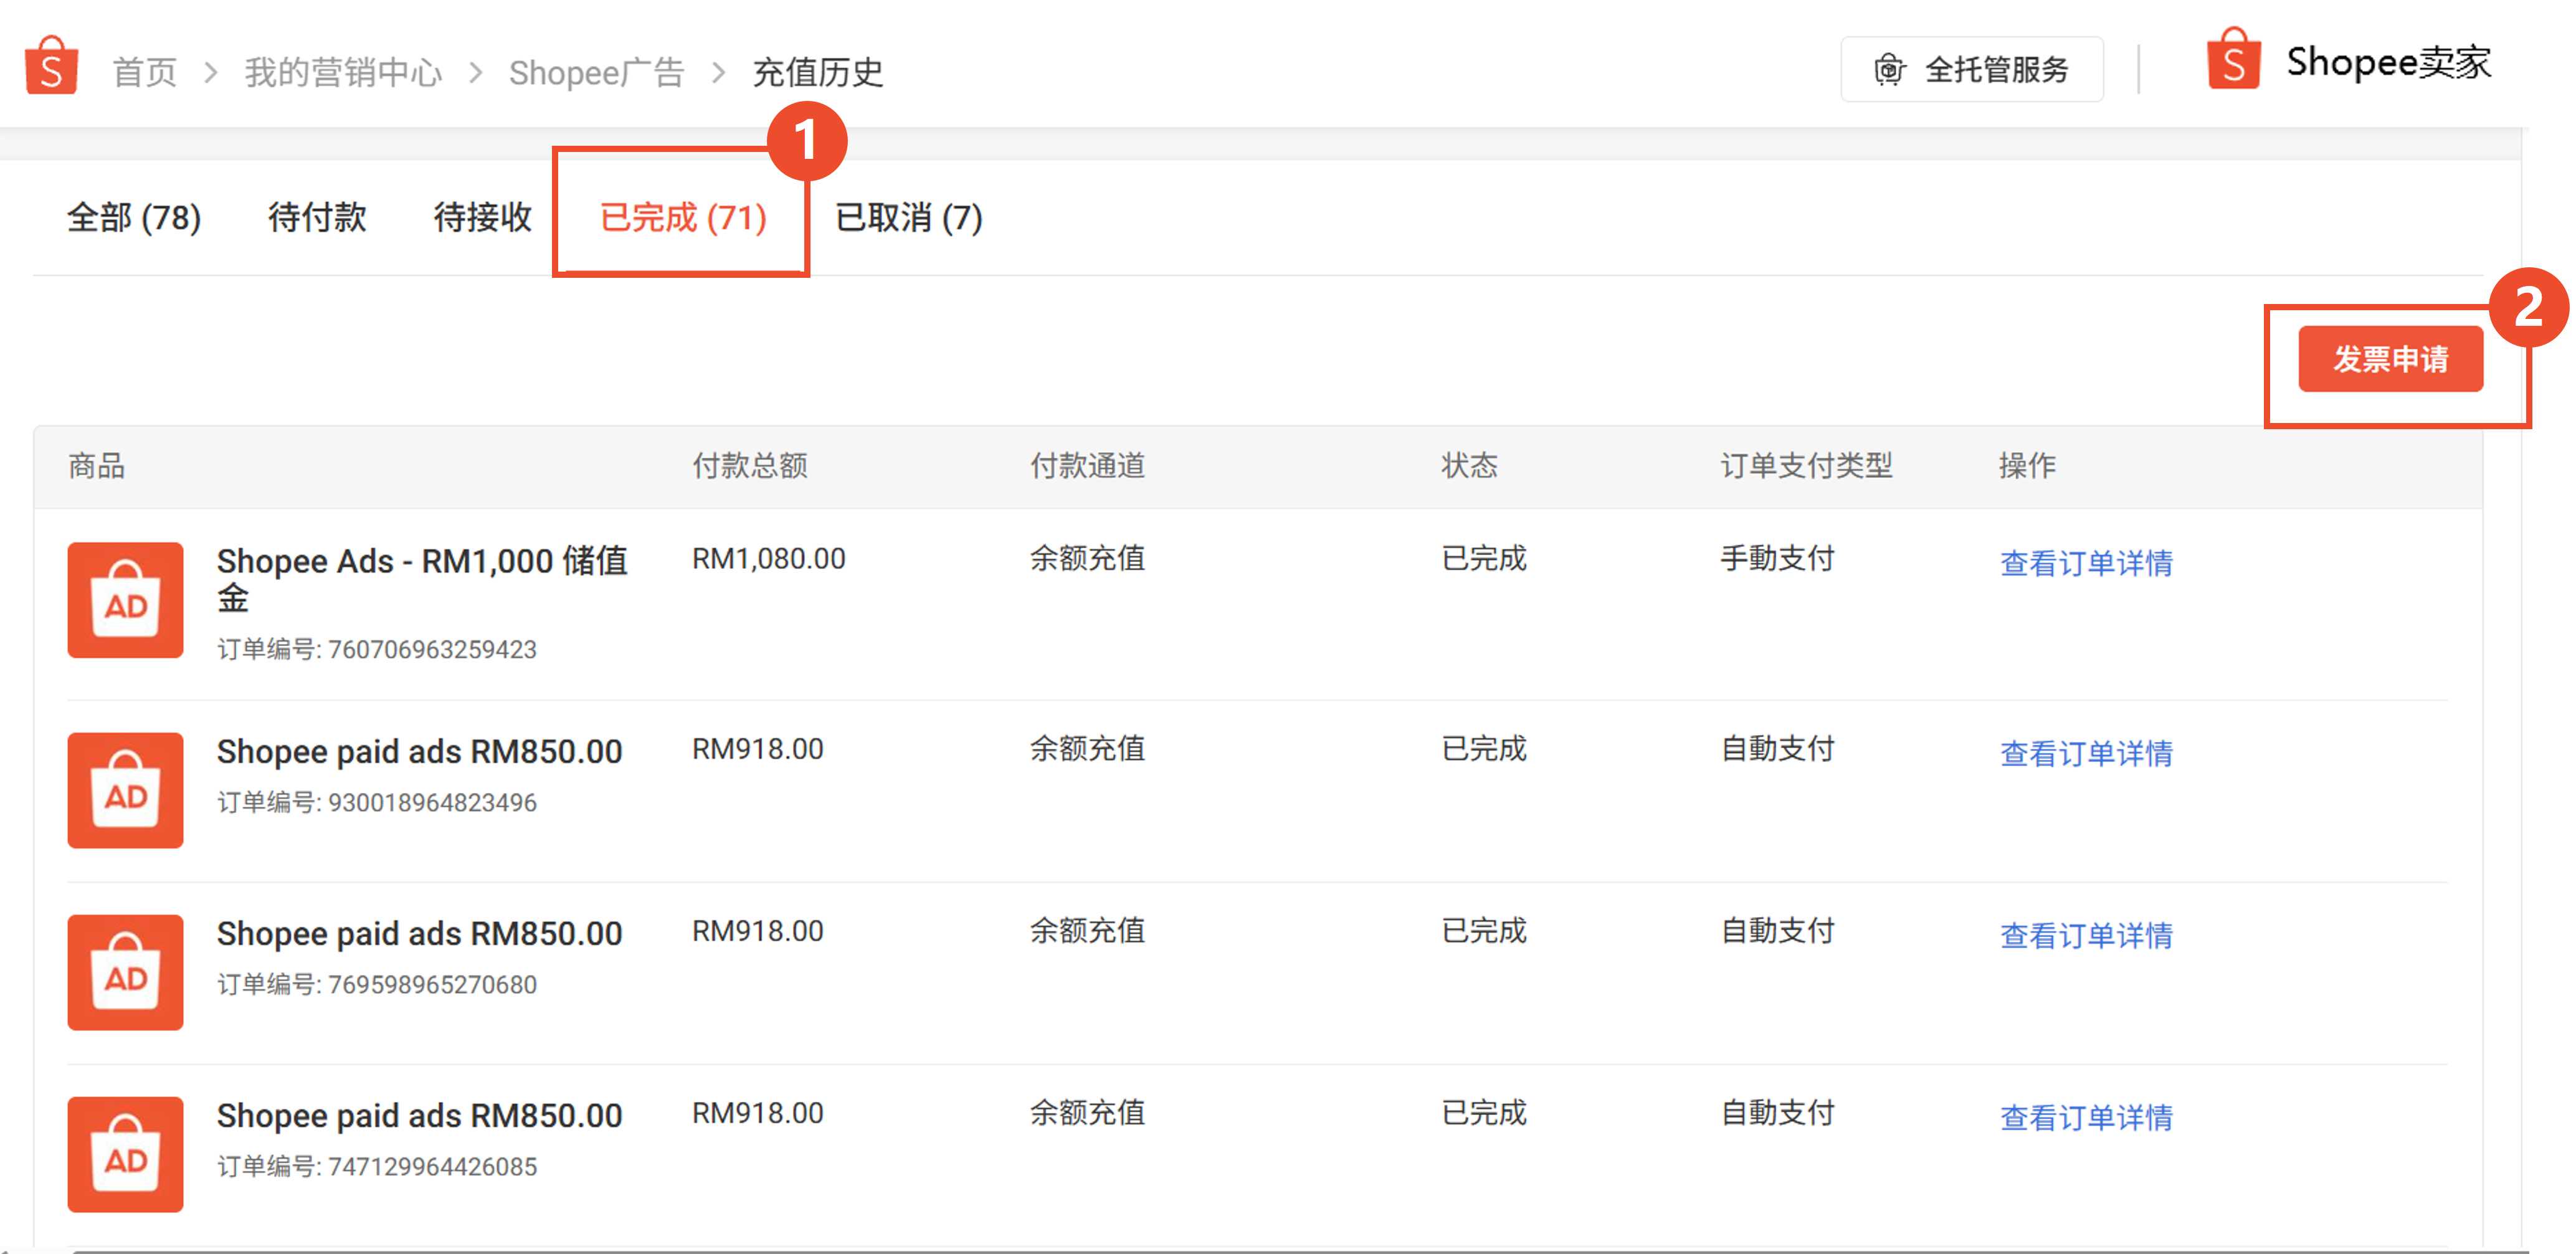Navigate to 我的营销中心 breadcrumb
Image resolution: width=2576 pixels, height=1254 pixels.
343,72
